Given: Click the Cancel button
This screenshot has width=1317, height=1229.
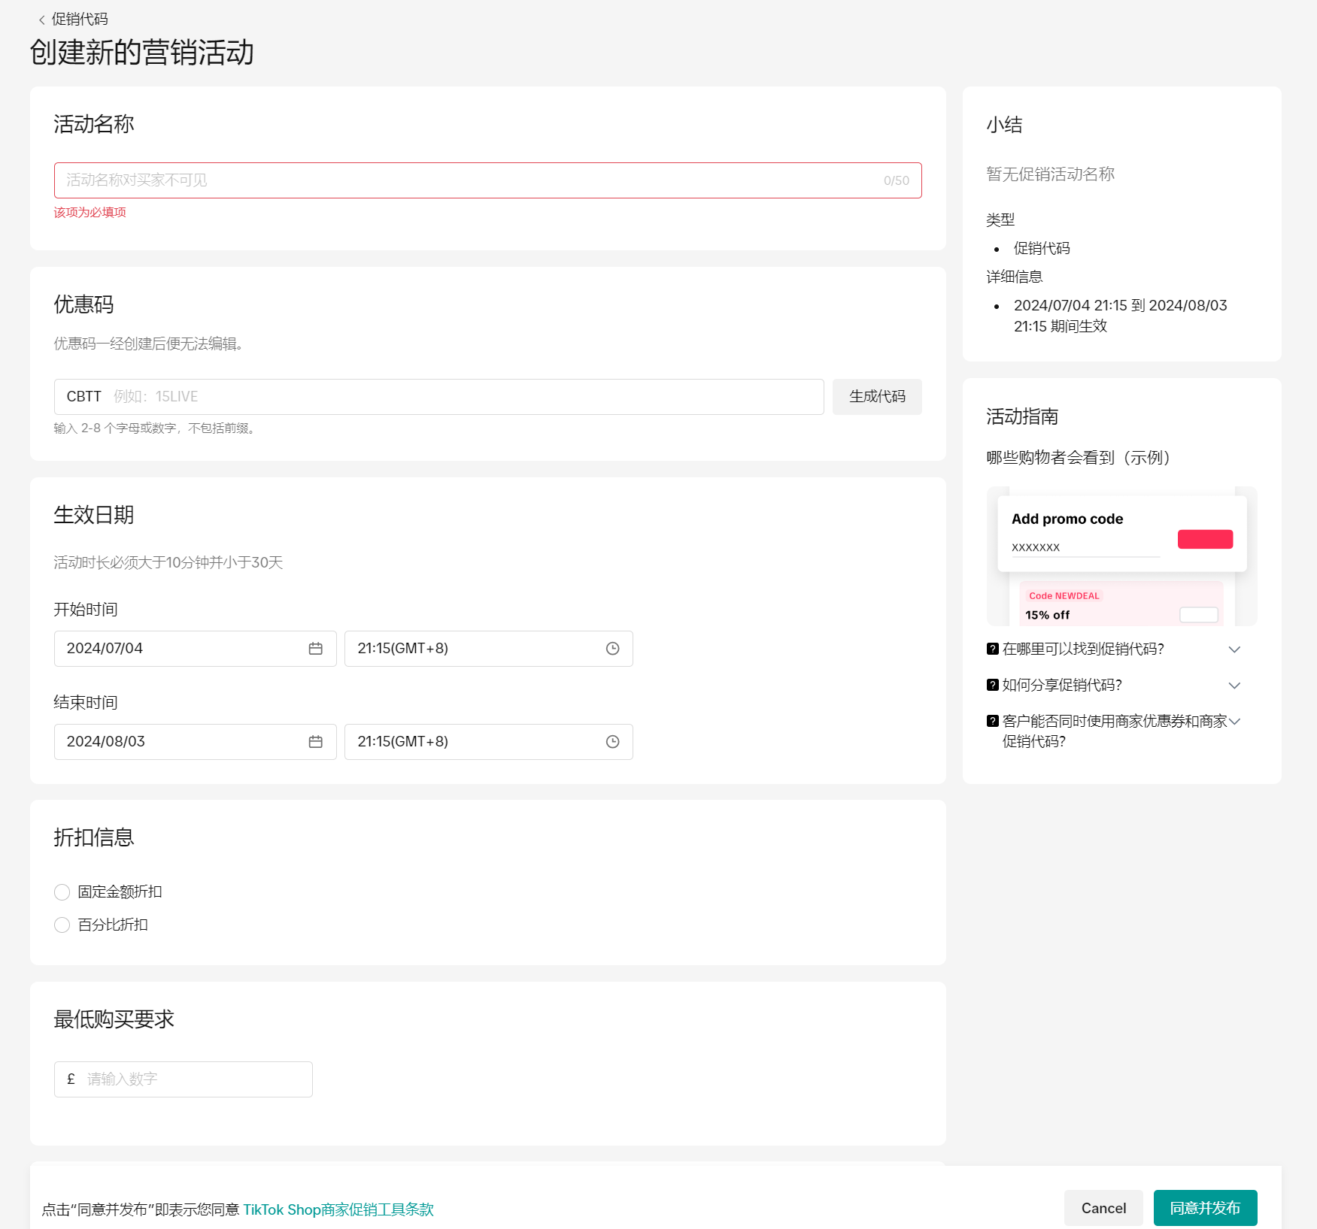Looking at the screenshot, I should (1103, 1208).
